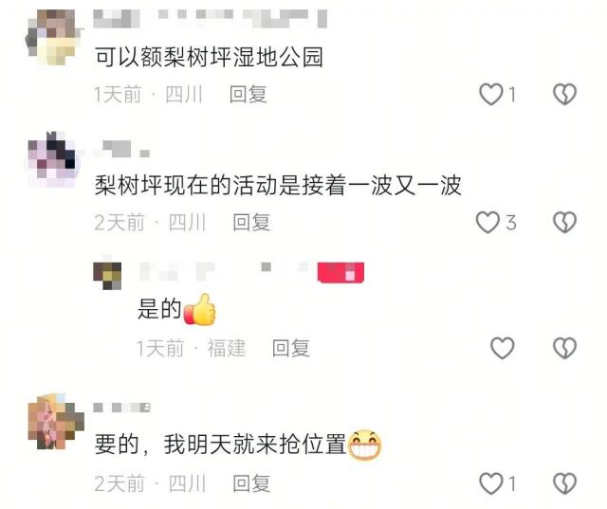Reply to the 一波又一波 comment
This screenshot has width=607, height=509.
pos(251,223)
